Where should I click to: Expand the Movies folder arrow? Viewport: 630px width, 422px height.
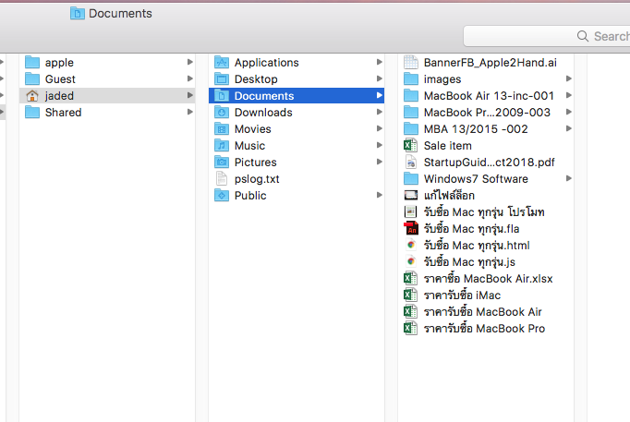[380, 129]
